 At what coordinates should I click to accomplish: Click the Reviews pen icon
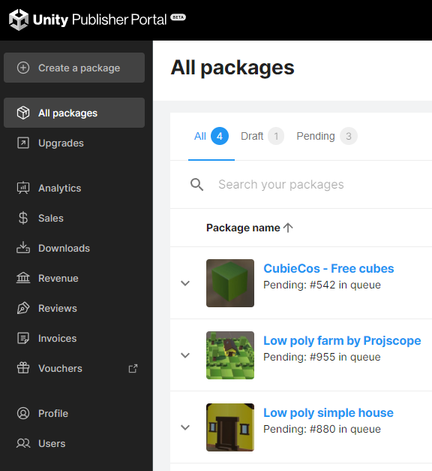tap(23, 308)
